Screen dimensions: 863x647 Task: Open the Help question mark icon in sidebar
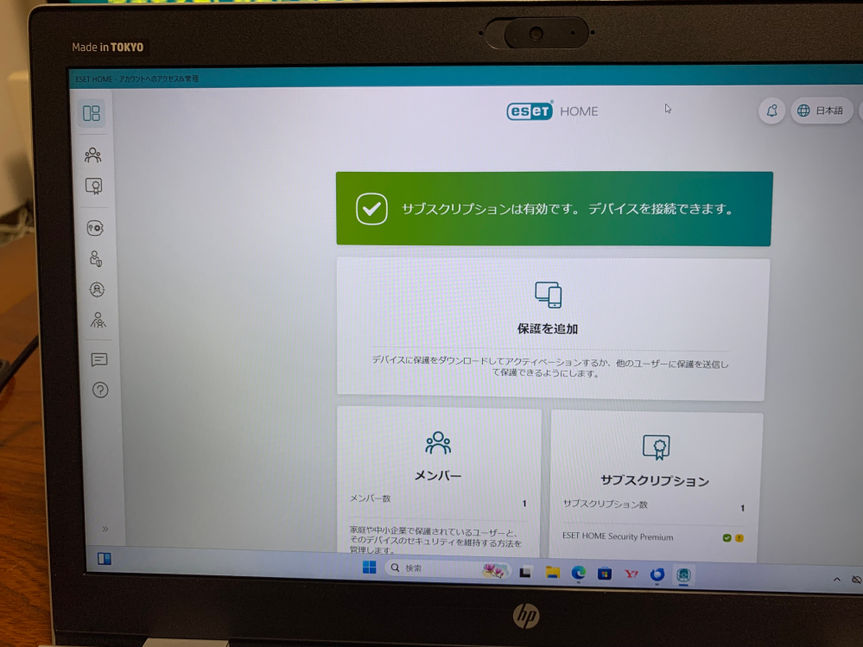[x=98, y=390]
